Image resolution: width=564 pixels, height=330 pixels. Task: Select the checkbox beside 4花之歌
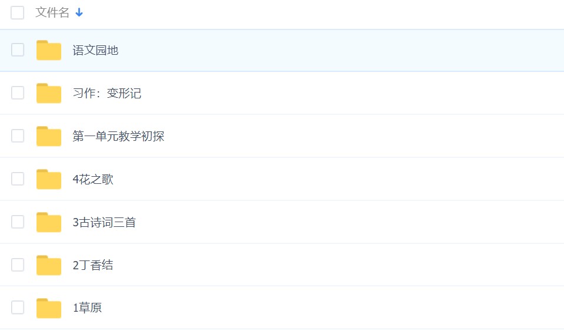coord(18,179)
